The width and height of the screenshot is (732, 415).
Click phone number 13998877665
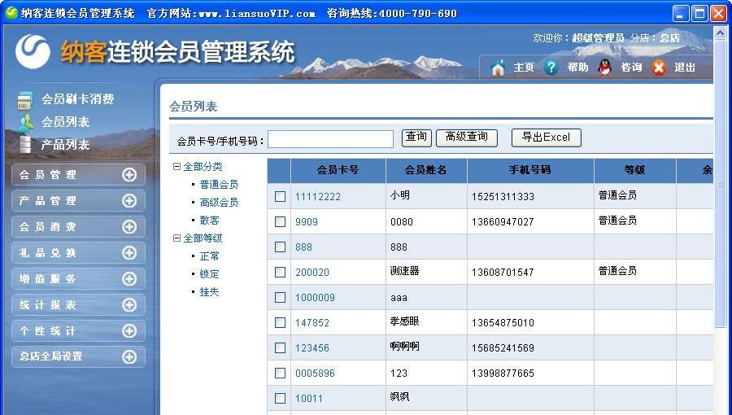503,373
